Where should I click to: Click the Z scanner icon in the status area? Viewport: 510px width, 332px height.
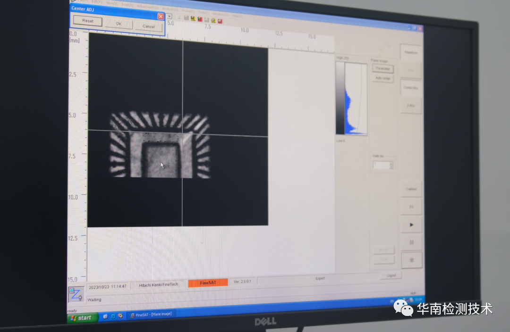76,294
